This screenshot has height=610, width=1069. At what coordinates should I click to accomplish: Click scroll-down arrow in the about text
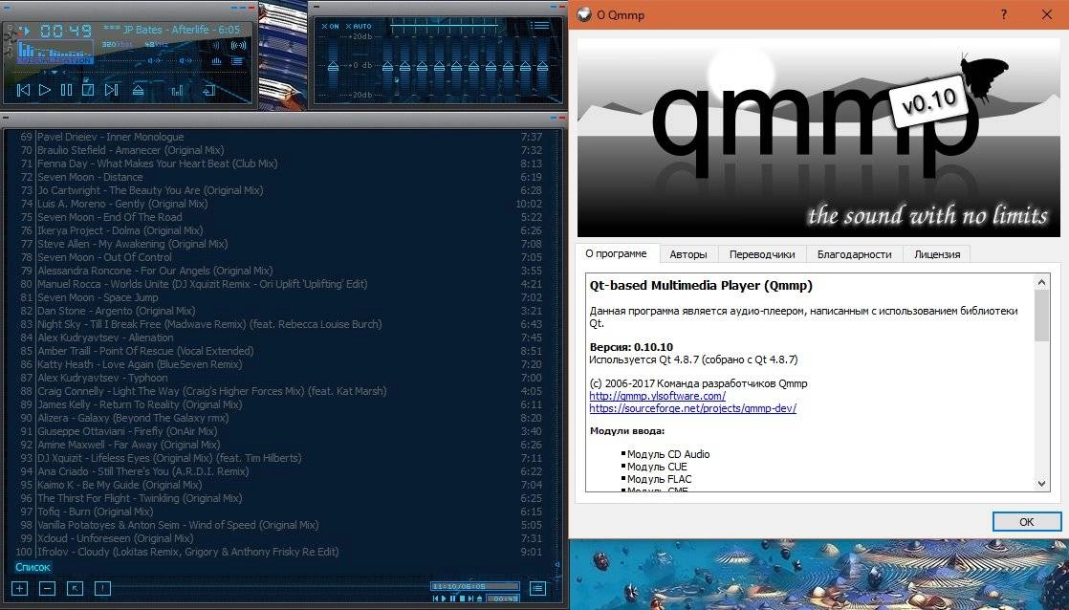tap(1041, 483)
